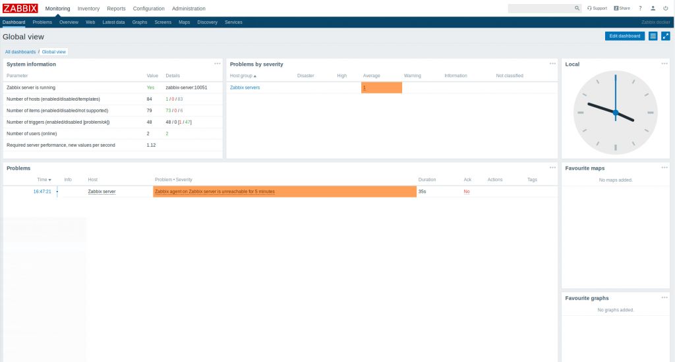Open Problems widget options menu

[552, 168]
